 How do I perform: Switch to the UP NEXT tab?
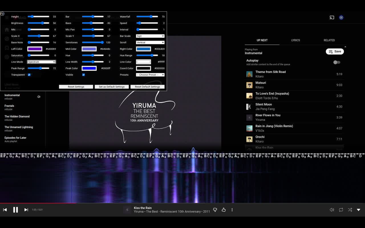[x=262, y=40]
